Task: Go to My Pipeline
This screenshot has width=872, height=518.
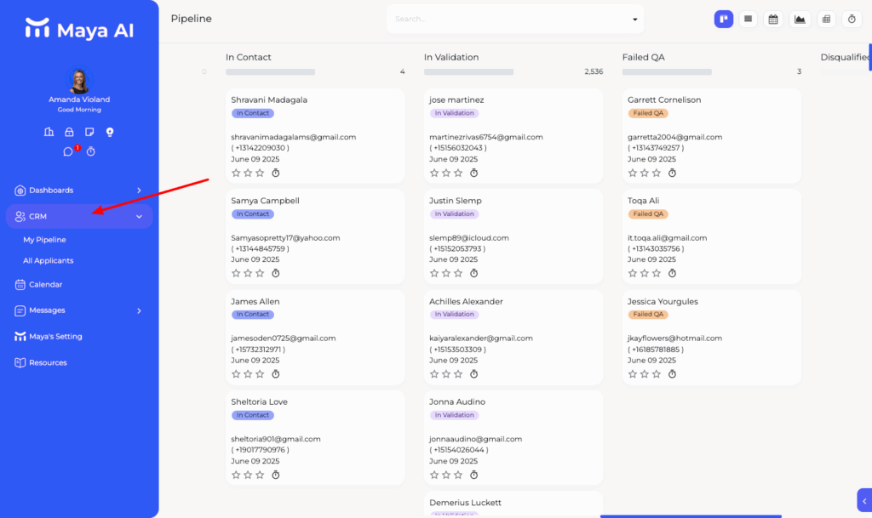Action: click(44, 240)
